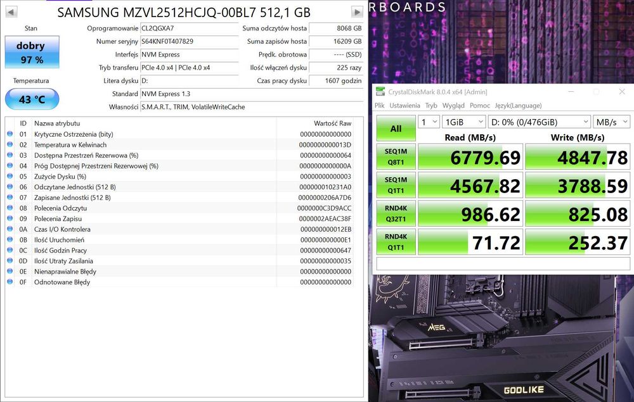Open the Tryb menu
The image size is (634, 402).
(431, 105)
